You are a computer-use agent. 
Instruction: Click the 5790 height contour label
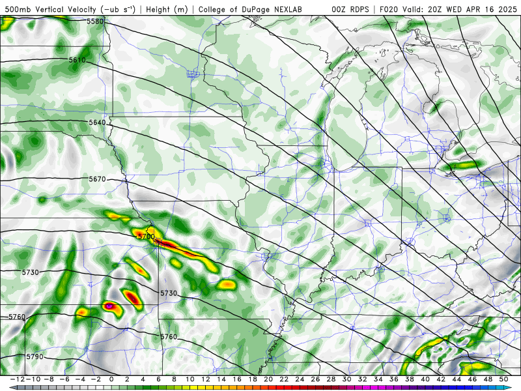35,356
